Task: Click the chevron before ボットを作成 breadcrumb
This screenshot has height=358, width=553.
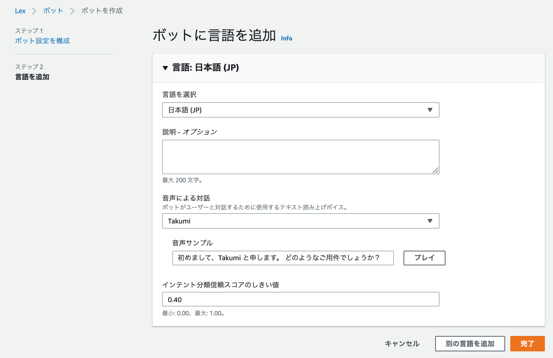Action: click(72, 11)
